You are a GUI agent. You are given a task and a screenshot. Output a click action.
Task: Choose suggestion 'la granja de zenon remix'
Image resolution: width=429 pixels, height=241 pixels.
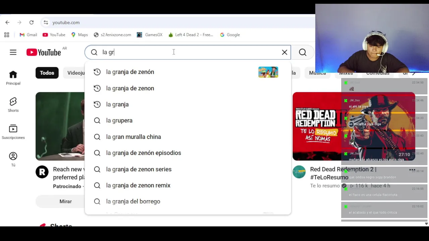click(x=188, y=185)
